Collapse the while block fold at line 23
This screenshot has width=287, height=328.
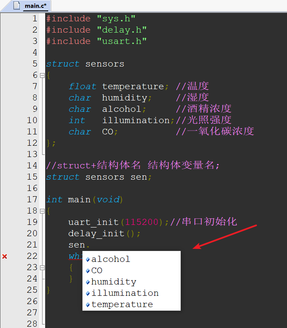tap(42, 268)
